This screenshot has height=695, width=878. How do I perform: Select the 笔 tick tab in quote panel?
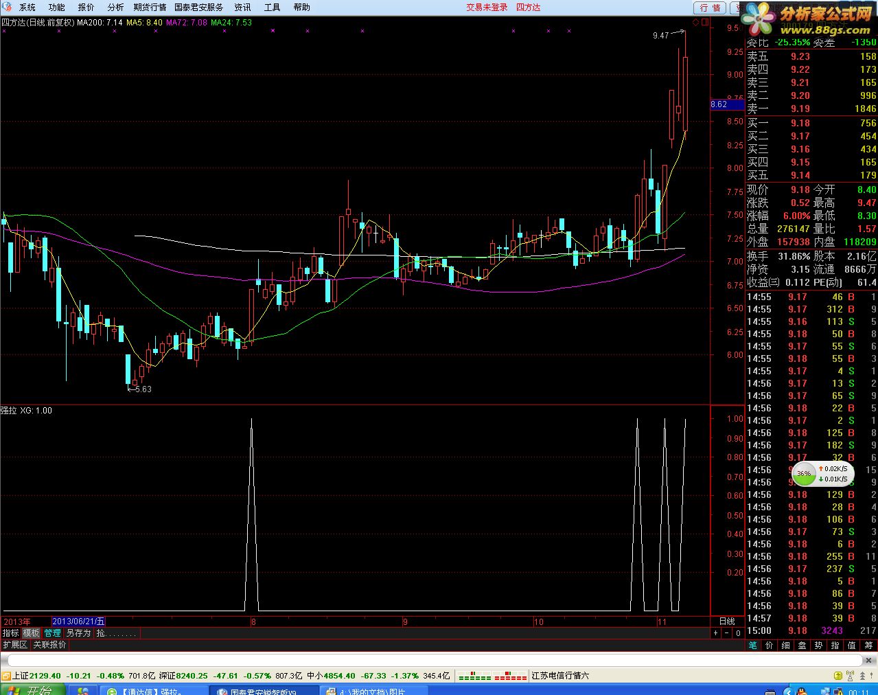(x=752, y=646)
